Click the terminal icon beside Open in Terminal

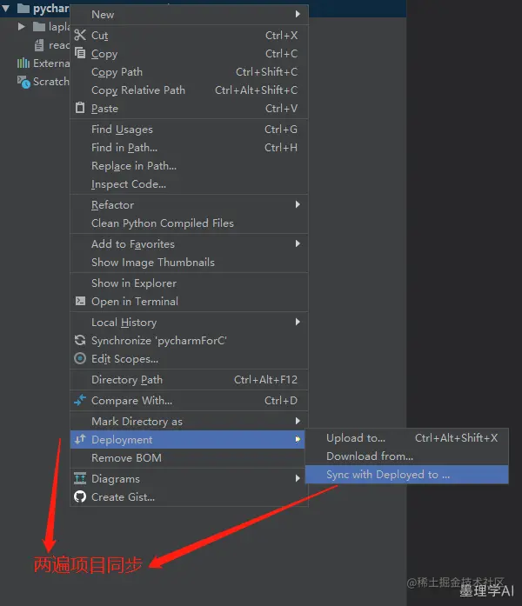click(80, 301)
